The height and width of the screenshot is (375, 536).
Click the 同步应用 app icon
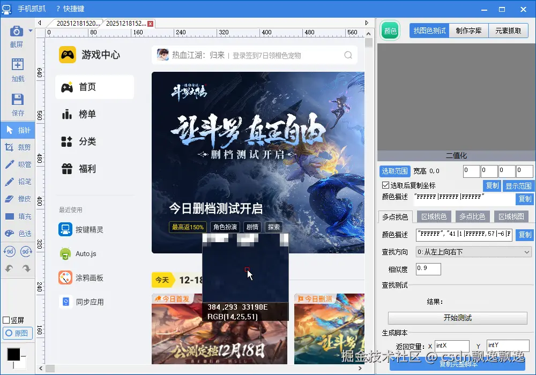pyautogui.click(x=65, y=302)
